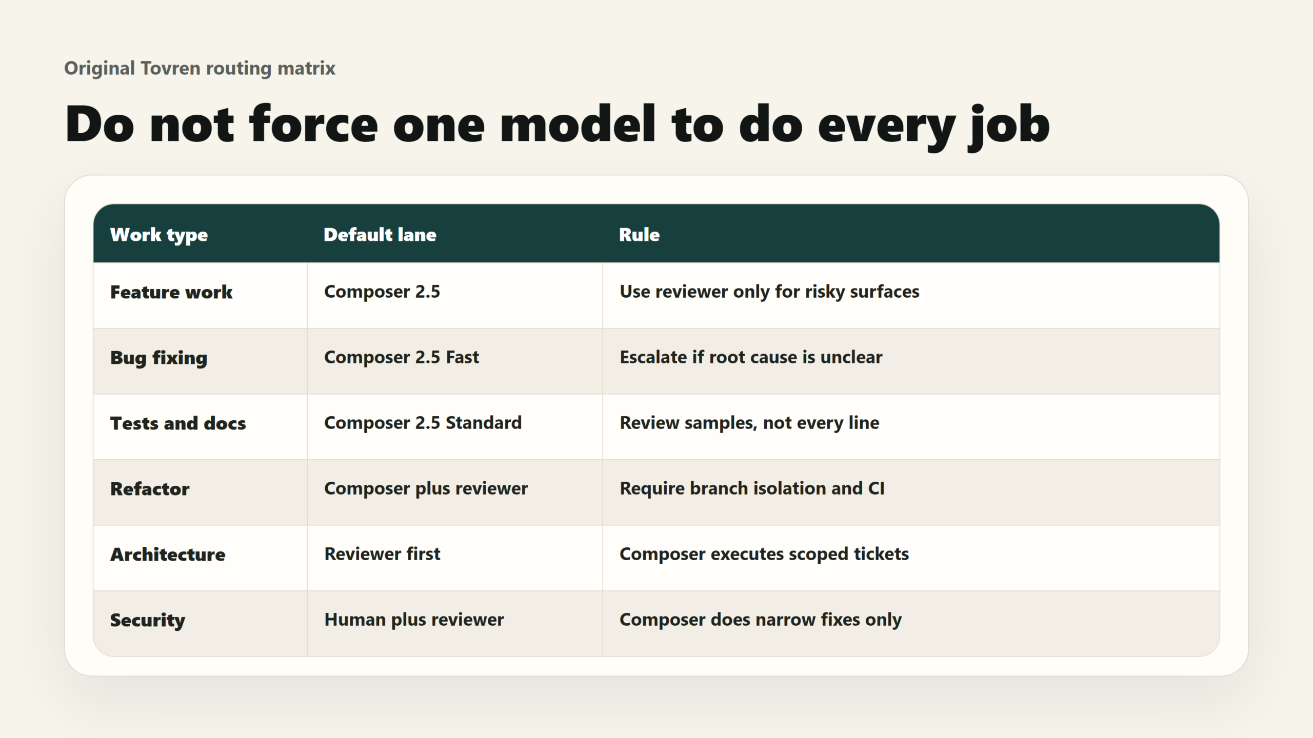
Task: Click 'Composer executes scoped tickets'
Action: pyautogui.click(x=764, y=554)
